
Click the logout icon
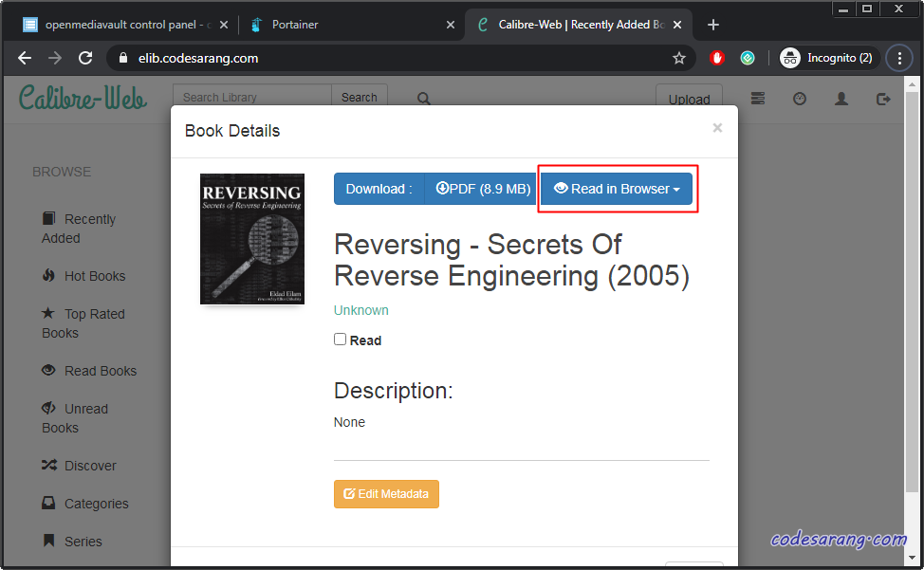click(883, 99)
